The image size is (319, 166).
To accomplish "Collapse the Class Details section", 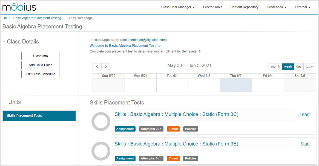I will tap(4, 42).
